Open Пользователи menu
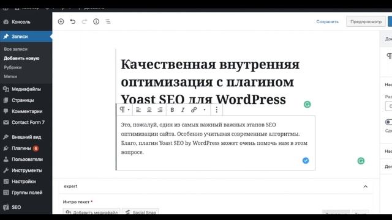The width and height of the screenshot is (392, 220). coord(27,159)
